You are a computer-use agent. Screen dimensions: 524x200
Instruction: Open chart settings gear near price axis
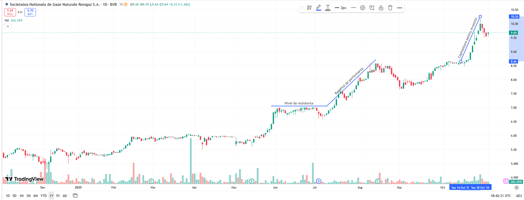(x=516, y=188)
